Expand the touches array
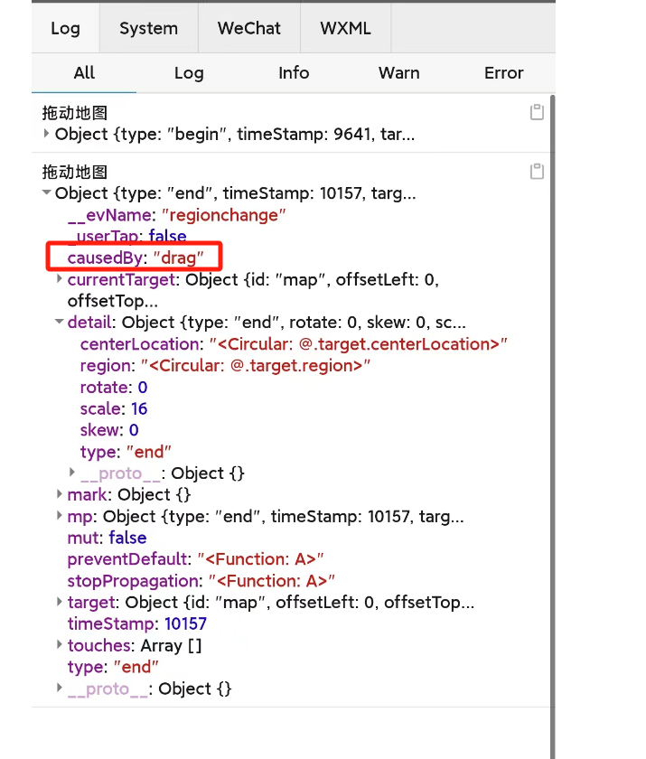This screenshot has height=759, width=646. (59, 644)
